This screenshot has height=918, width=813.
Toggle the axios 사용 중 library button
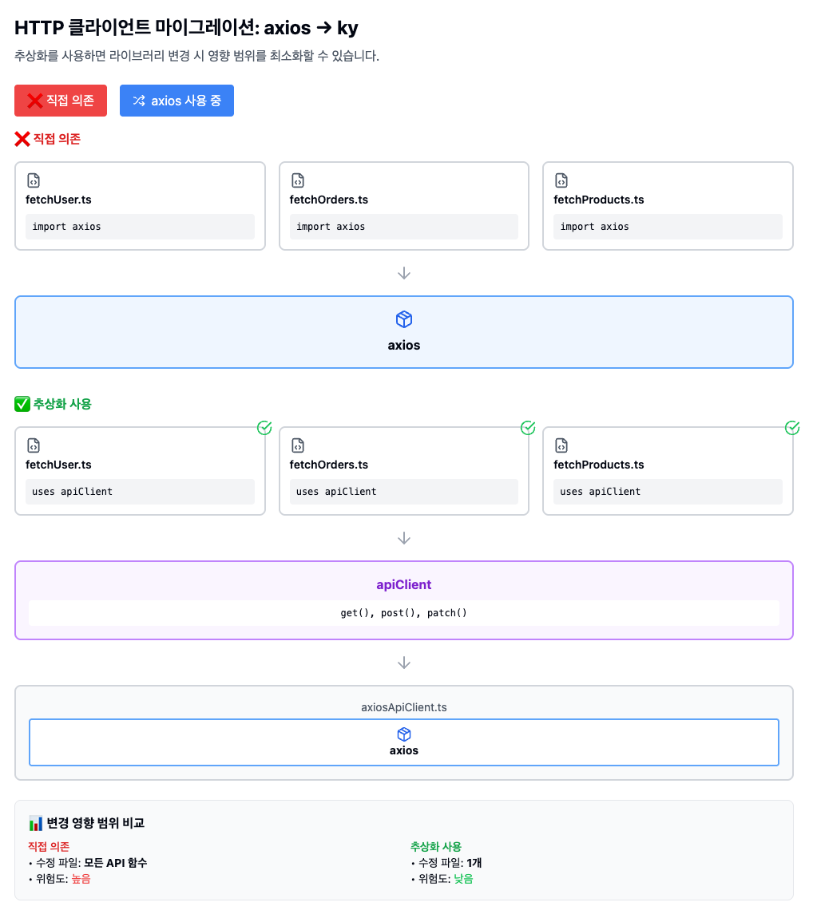(x=176, y=101)
